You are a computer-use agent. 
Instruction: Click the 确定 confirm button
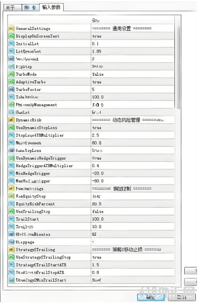tap(151, 297)
